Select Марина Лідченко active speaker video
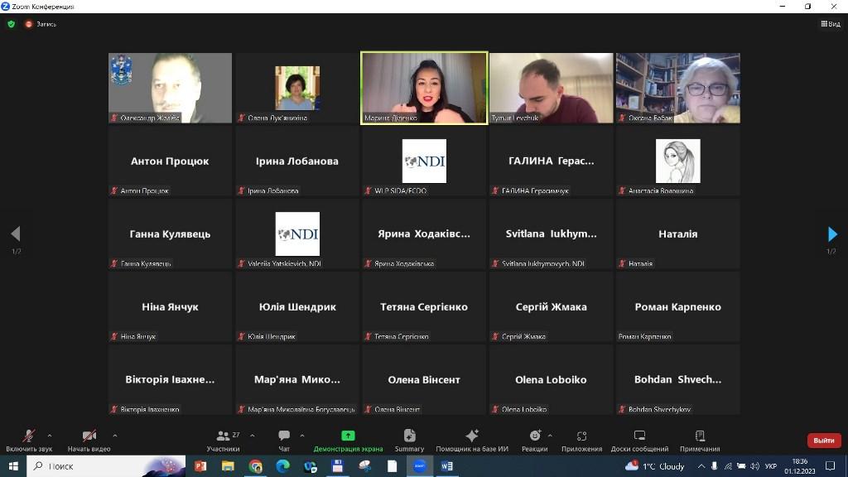 tap(424, 88)
